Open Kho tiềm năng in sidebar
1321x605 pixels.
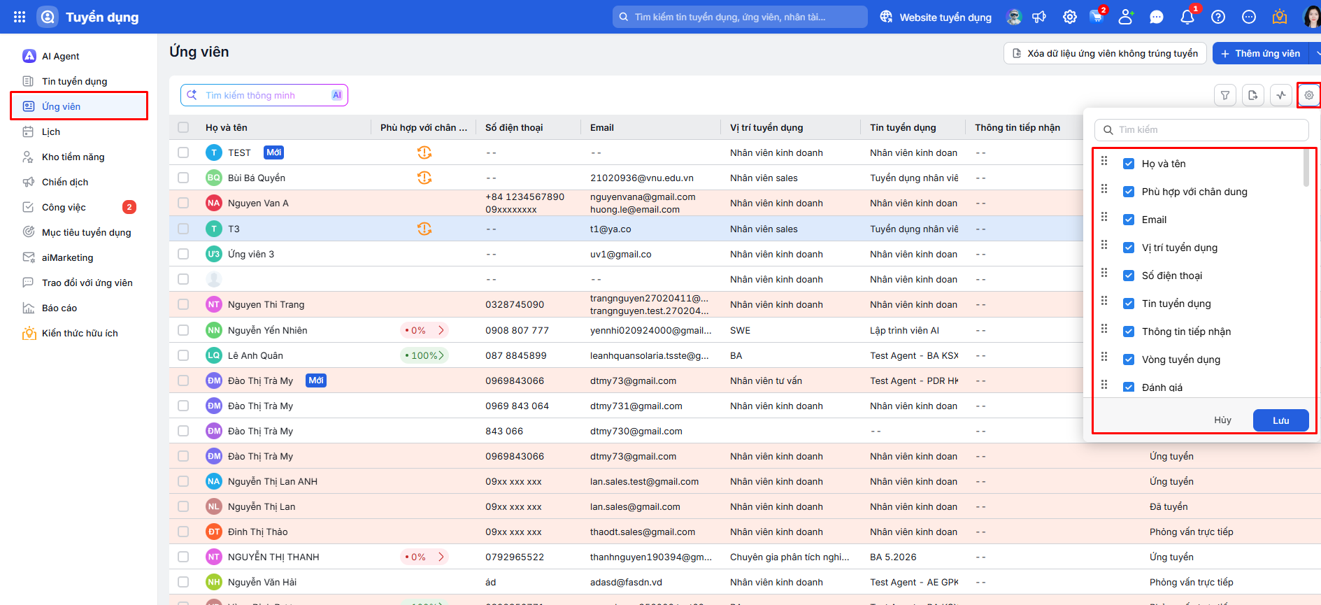[x=73, y=157]
